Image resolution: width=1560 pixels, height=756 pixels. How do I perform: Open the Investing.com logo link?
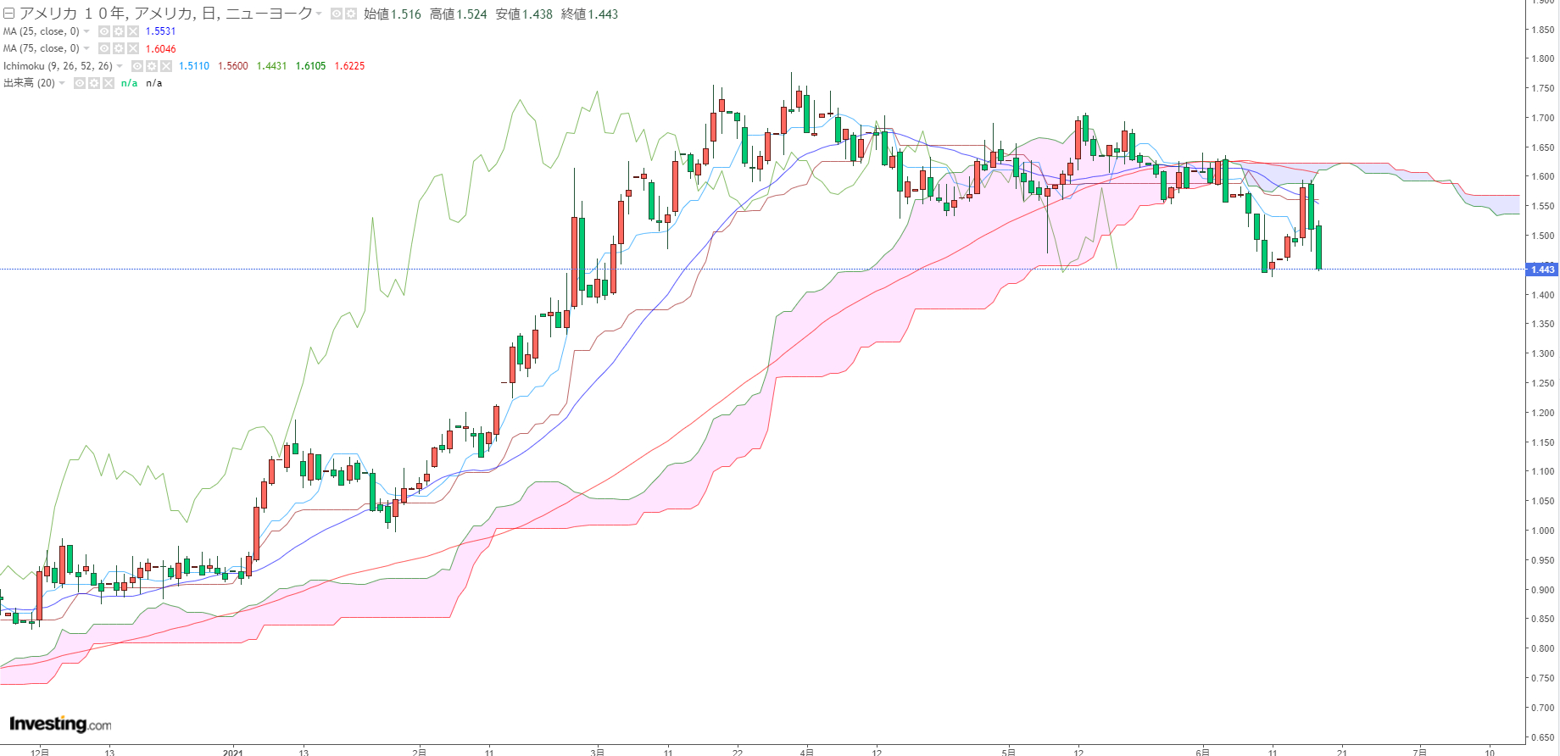pos(60,724)
